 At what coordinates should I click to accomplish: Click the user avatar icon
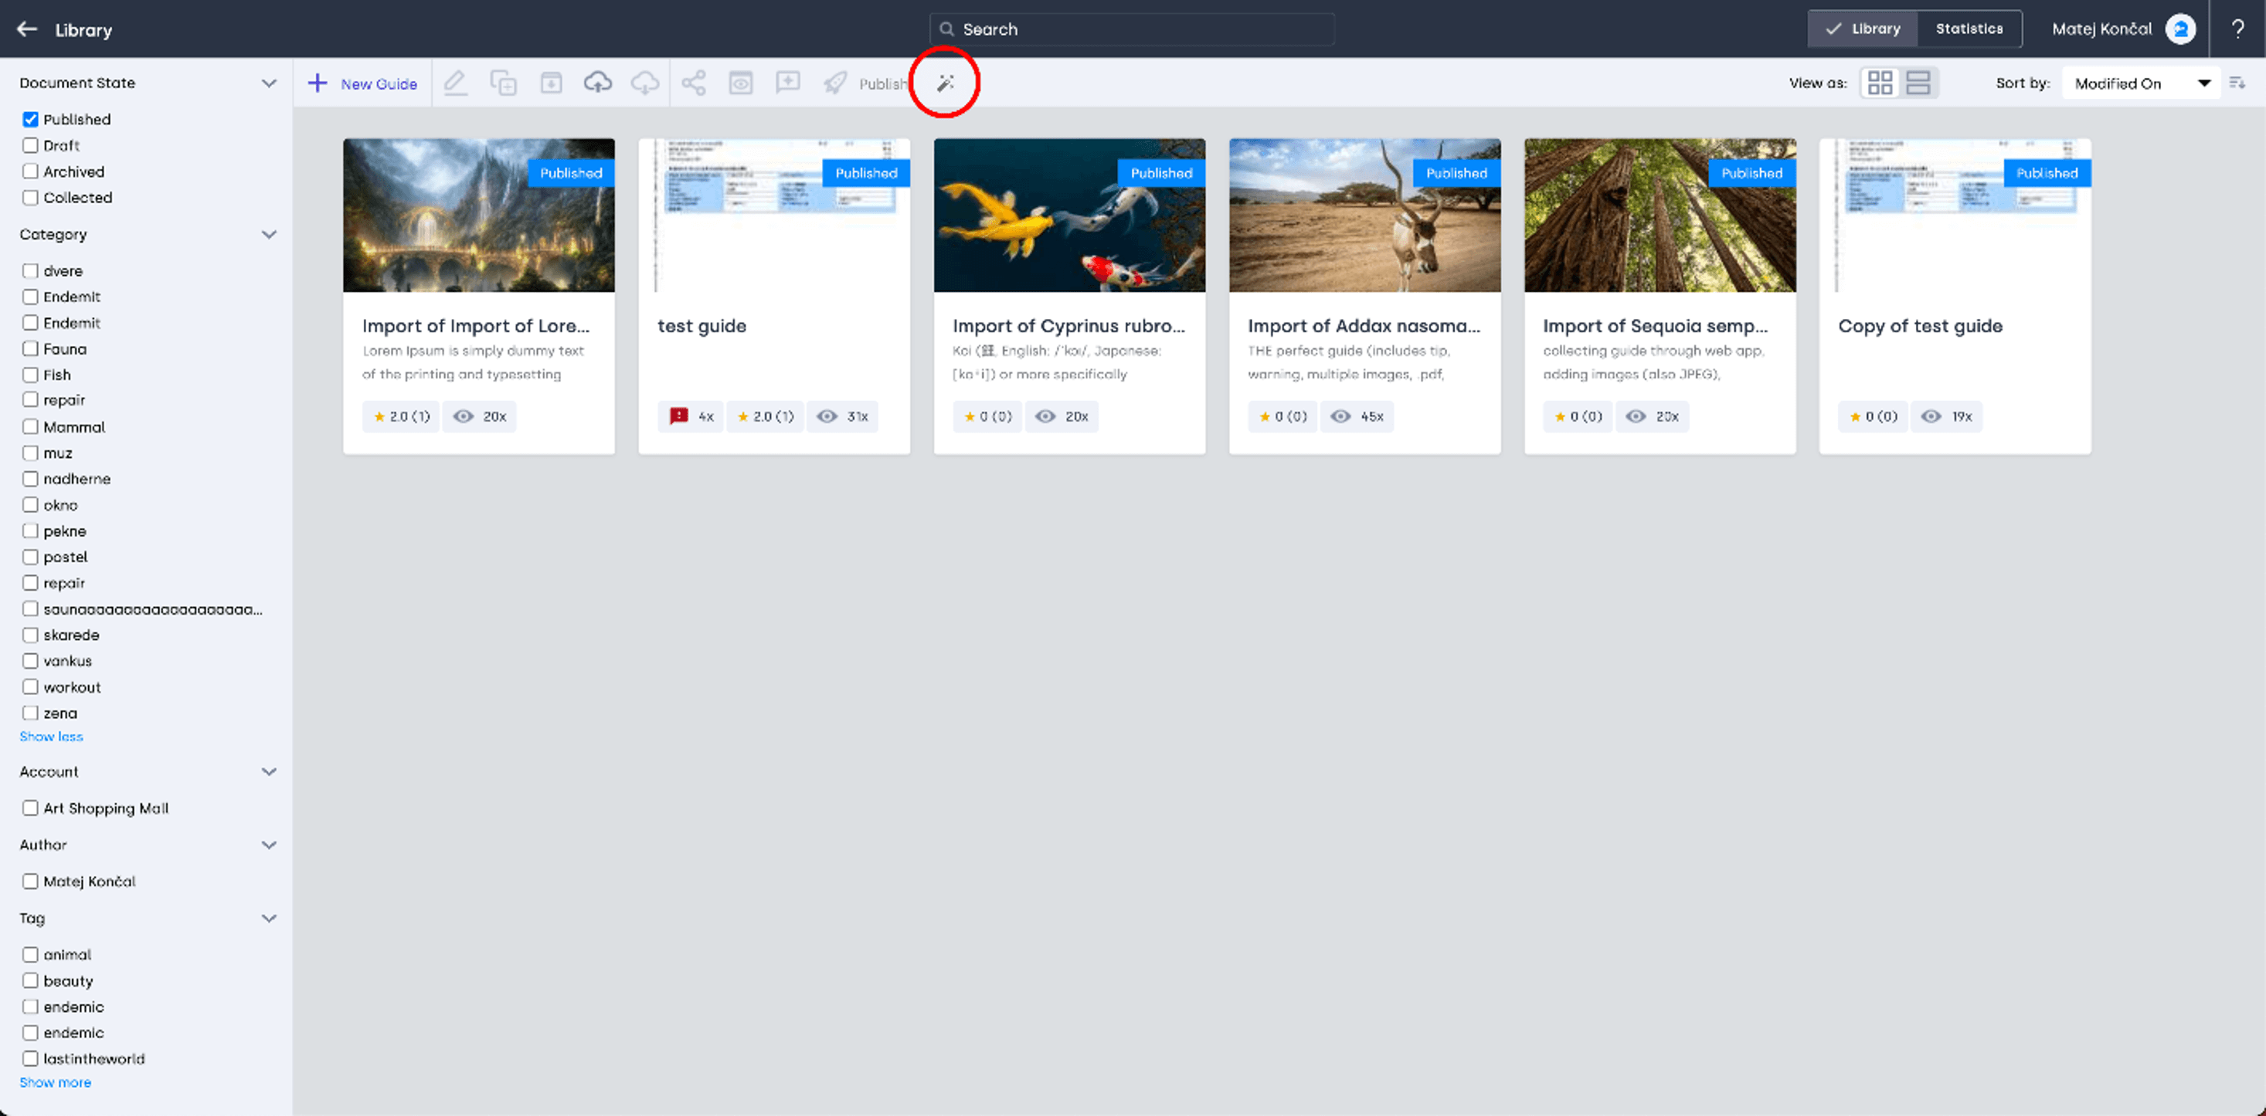click(x=2181, y=29)
